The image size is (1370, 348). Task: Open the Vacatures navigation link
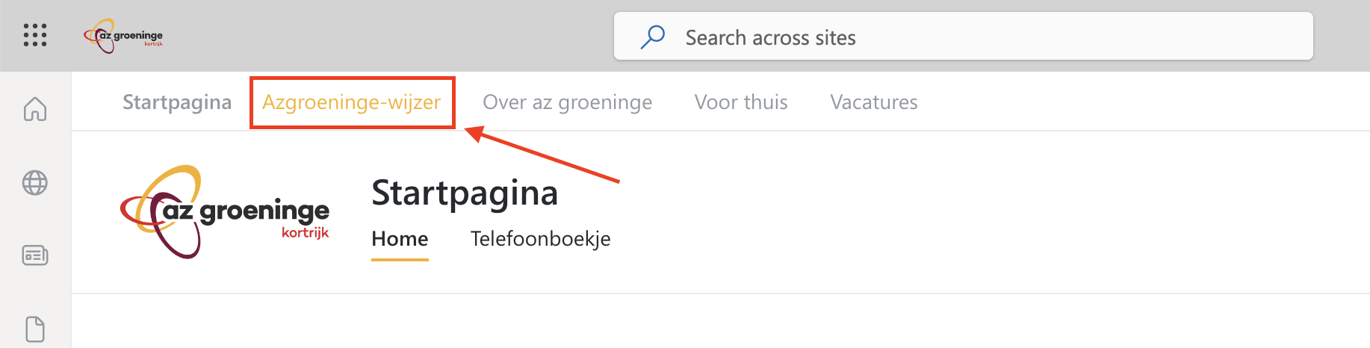coord(874,102)
